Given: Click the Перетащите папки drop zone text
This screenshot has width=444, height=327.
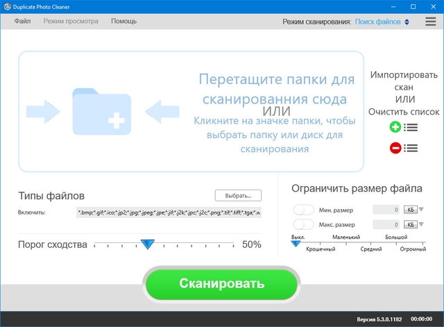Looking at the screenshot, I should pyautogui.click(x=276, y=89).
